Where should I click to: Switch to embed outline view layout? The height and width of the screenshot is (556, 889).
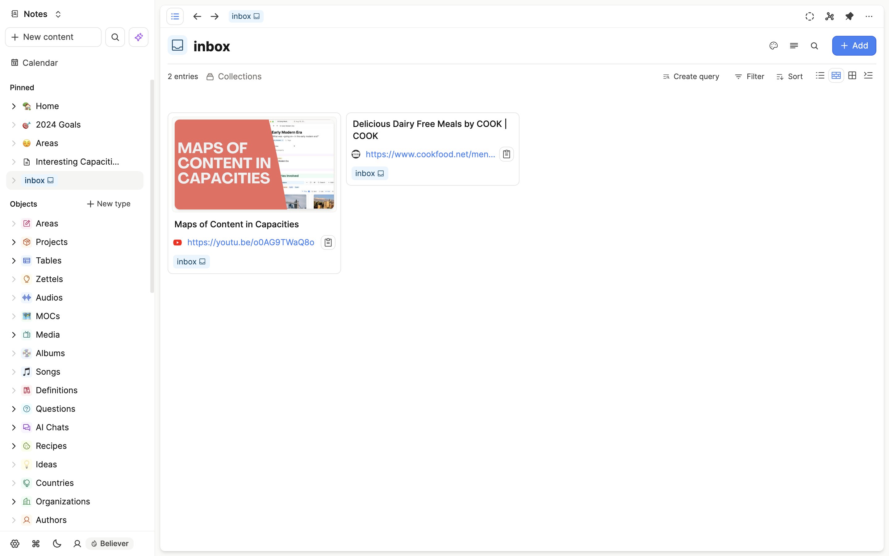(x=868, y=76)
